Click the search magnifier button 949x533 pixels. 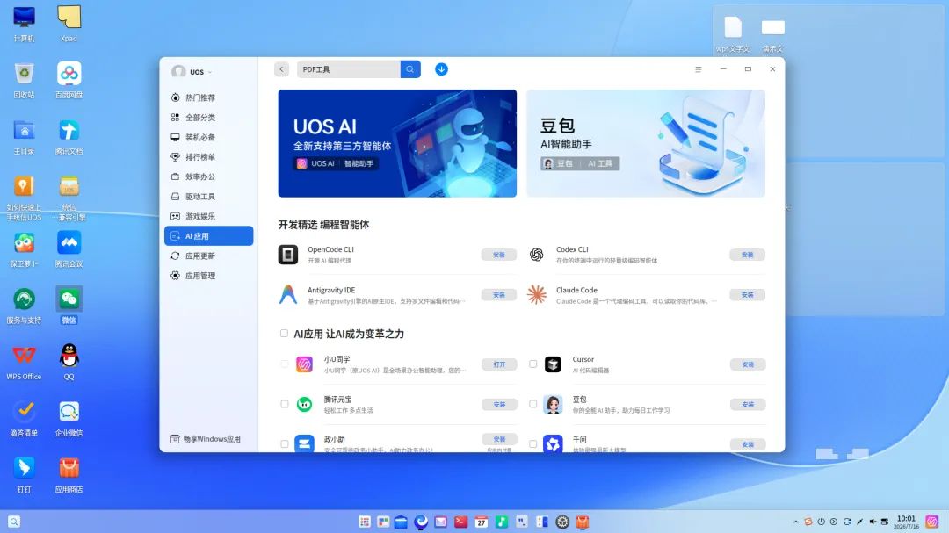coord(410,69)
